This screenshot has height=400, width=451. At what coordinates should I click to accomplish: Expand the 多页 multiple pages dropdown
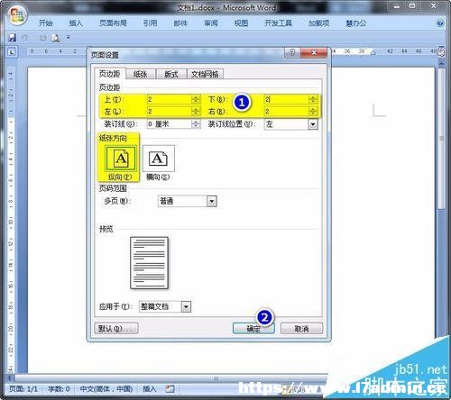point(212,201)
